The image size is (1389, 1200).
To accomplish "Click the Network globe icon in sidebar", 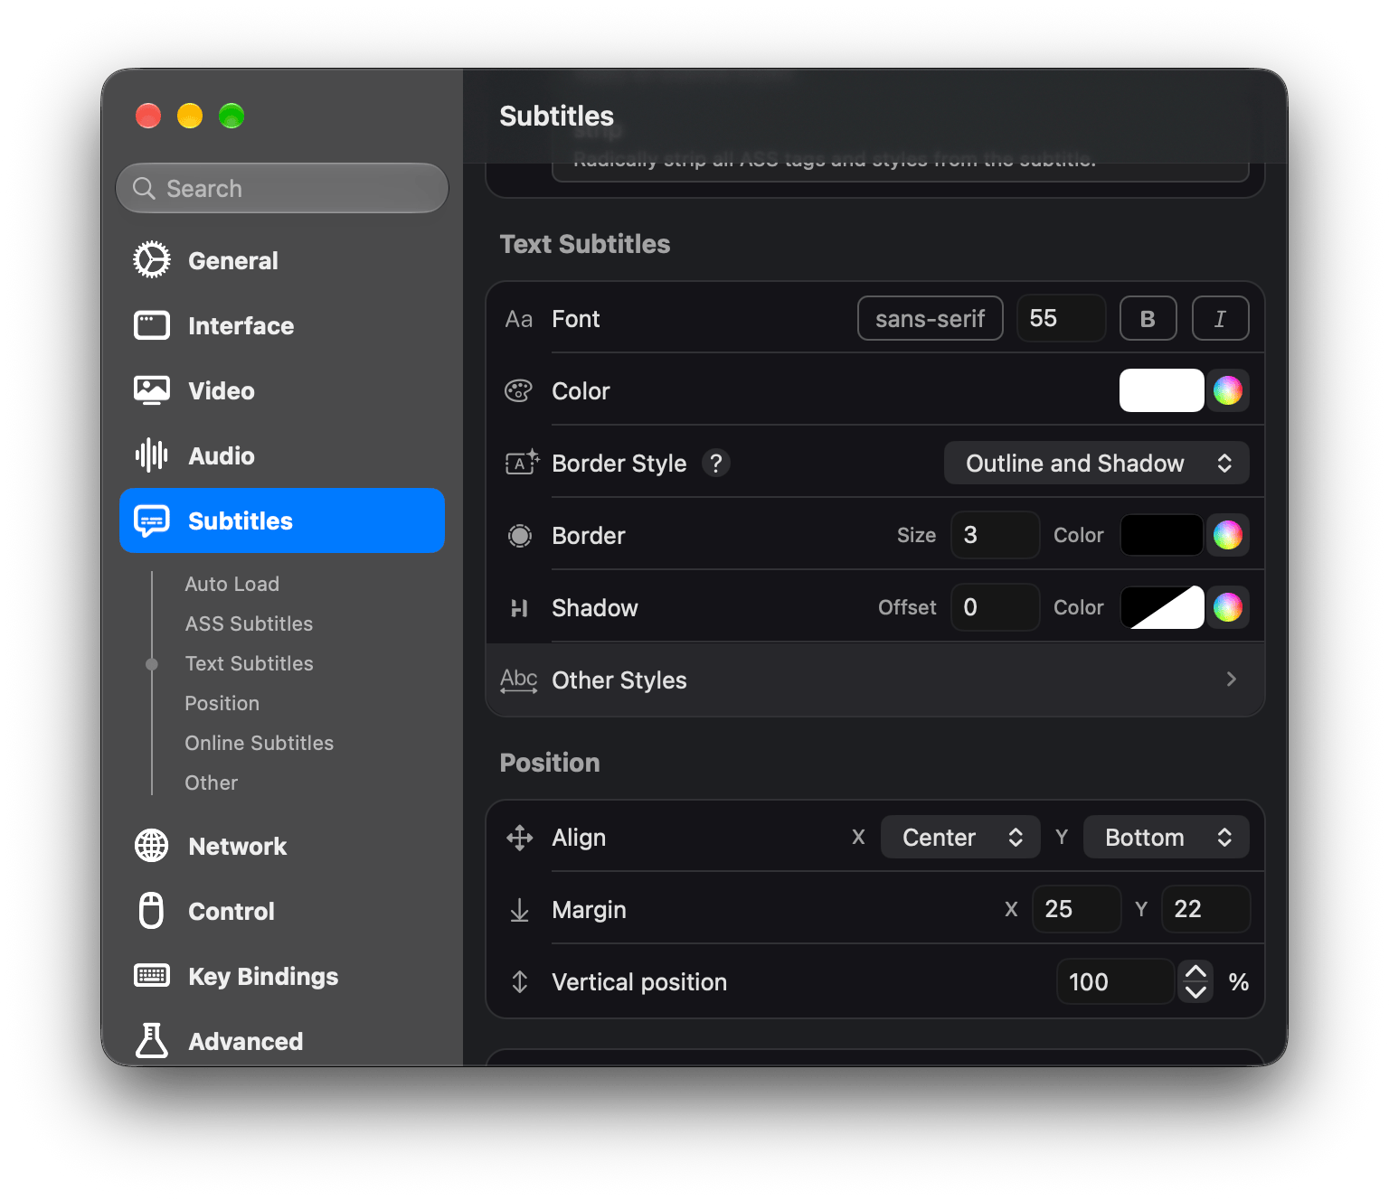I will (152, 846).
